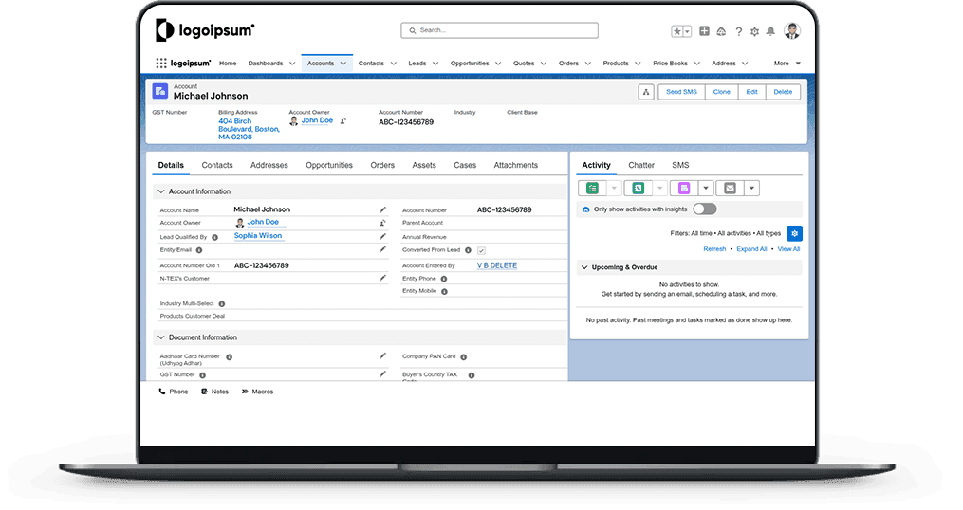Click info icon beside Company PAN Card

point(464,357)
